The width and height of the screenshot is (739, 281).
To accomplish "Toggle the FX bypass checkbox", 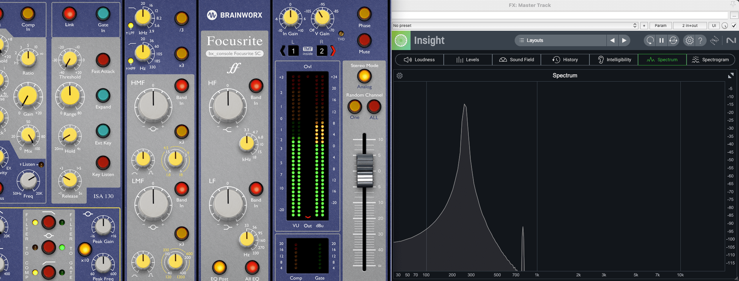I will [x=734, y=26].
